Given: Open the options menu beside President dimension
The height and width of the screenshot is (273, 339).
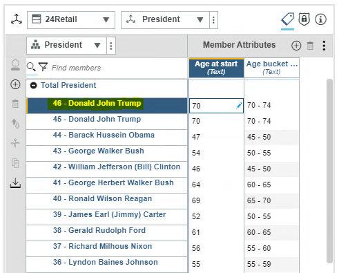Looking at the screenshot, I should point(213,20).
